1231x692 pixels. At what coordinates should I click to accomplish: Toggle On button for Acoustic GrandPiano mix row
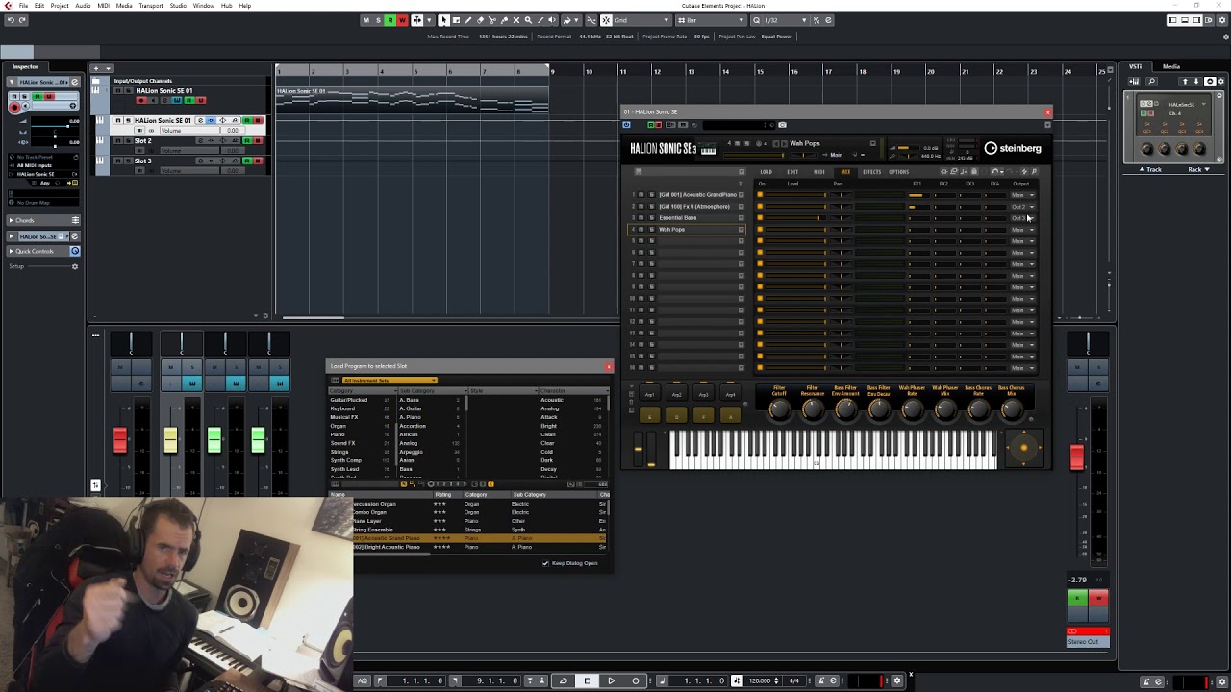[760, 195]
